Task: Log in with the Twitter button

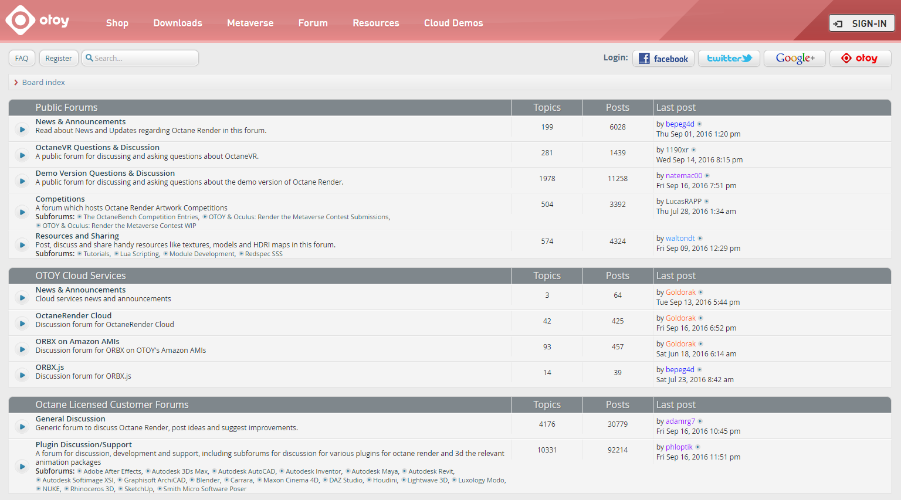Action: point(729,59)
